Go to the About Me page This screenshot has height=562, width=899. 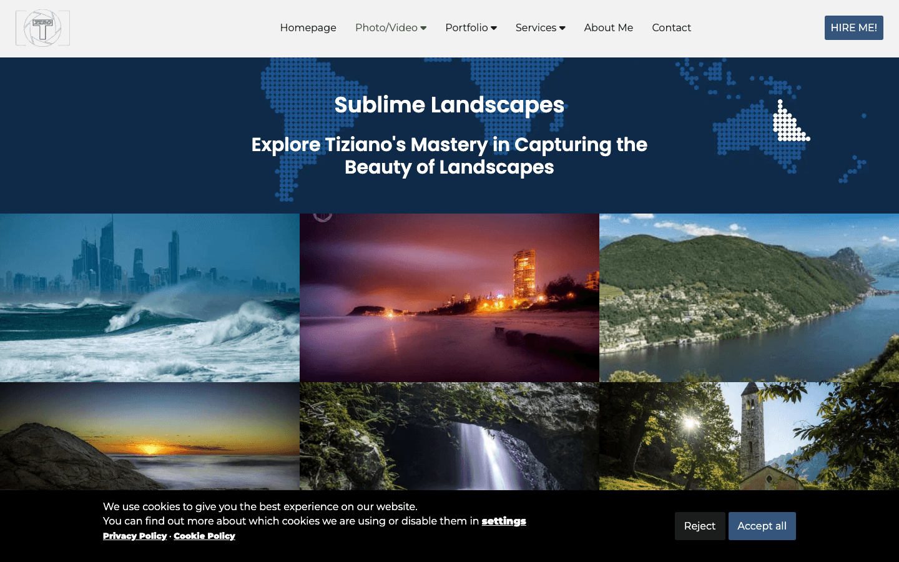pyautogui.click(x=608, y=27)
